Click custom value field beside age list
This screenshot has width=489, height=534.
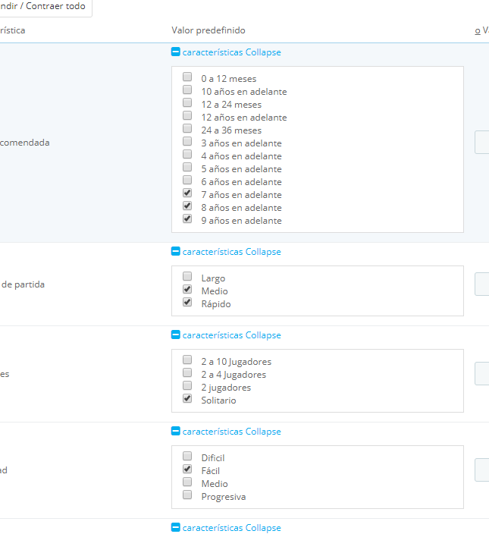pos(482,142)
